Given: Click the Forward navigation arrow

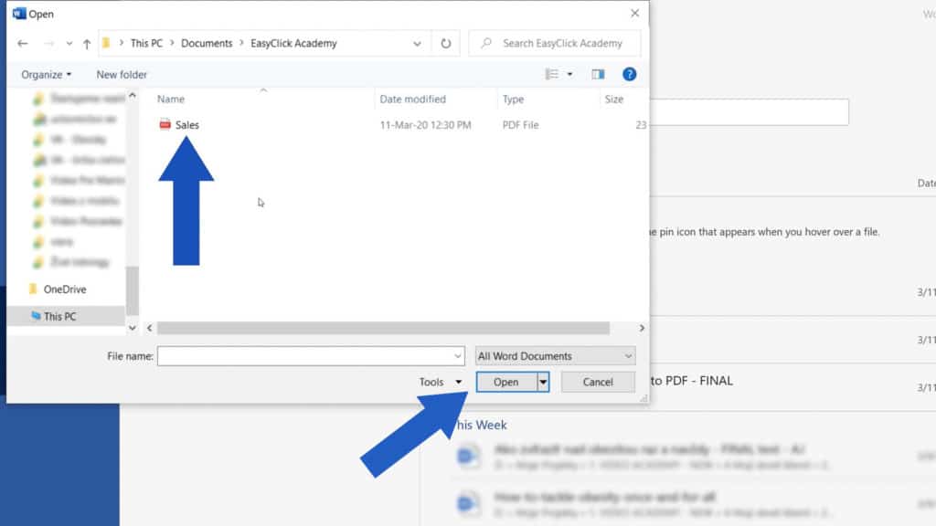Looking at the screenshot, I should point(49,43).
